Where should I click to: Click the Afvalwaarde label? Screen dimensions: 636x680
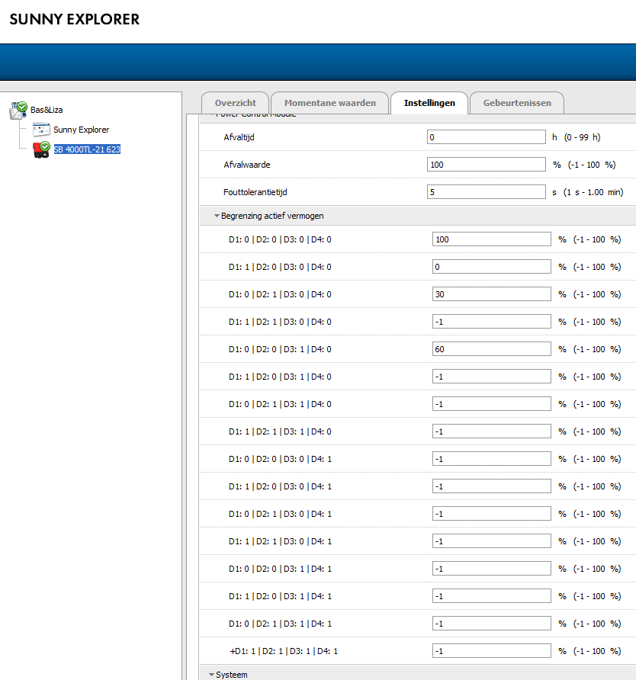point(247,165)
